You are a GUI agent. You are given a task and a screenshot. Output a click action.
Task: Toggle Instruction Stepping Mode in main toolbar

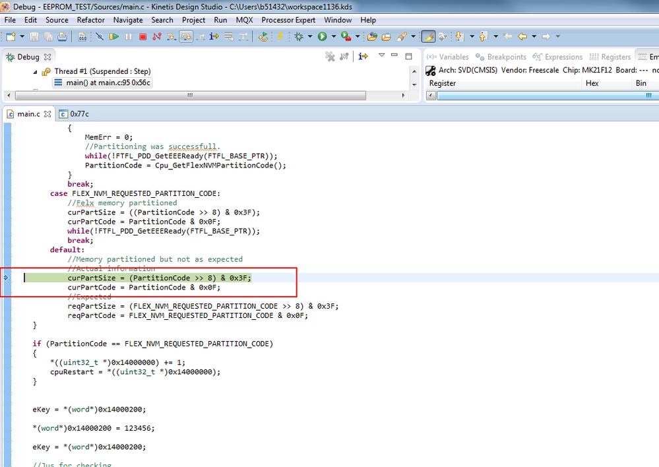214,37
